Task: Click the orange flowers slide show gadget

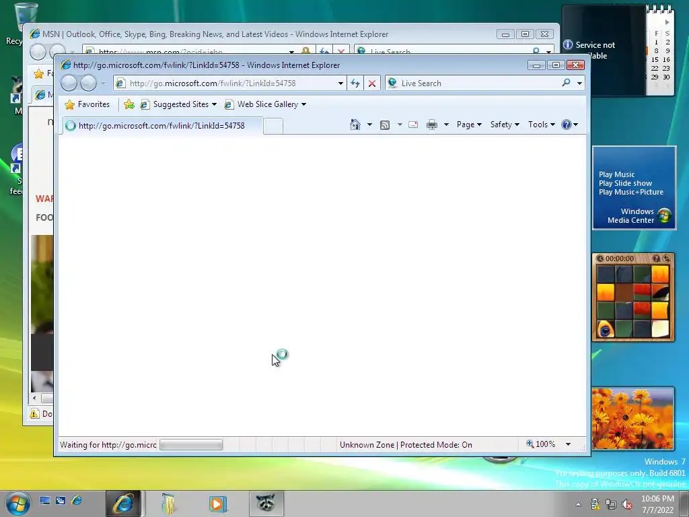Action: click(x=632, y=418)
